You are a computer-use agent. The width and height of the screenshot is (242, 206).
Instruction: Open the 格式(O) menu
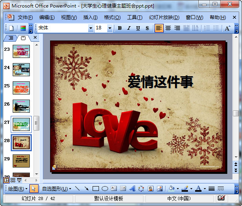pyautogui.click(x=112, y=17)
